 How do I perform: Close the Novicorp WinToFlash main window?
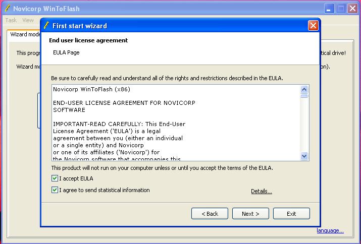coord(352,9)
